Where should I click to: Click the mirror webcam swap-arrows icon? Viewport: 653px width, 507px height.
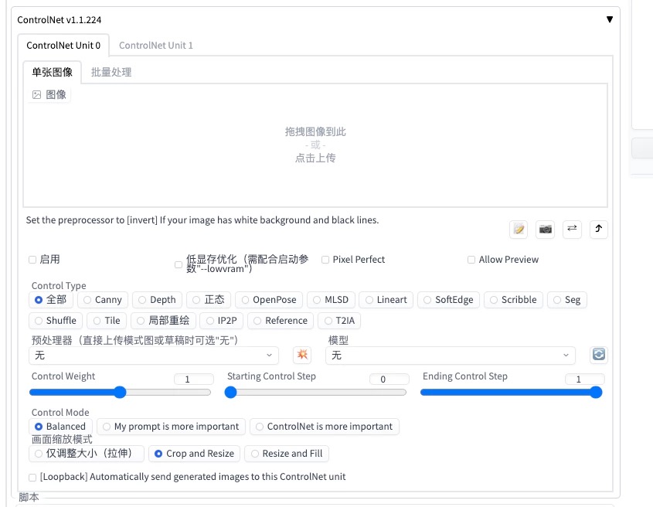click(570, 229)
